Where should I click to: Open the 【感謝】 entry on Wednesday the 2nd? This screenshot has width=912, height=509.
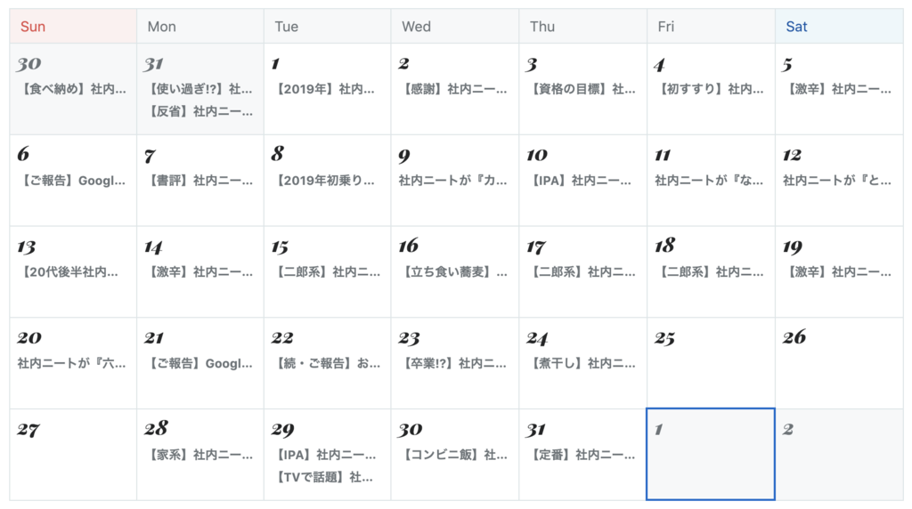[x=454, y=89]
